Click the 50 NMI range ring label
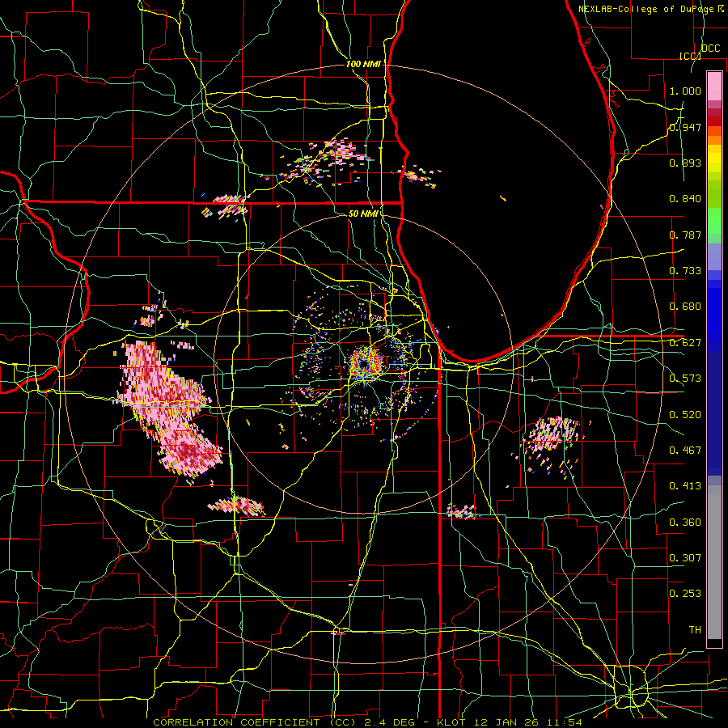This screenshot has height=728, width=728. pos(363,214)
